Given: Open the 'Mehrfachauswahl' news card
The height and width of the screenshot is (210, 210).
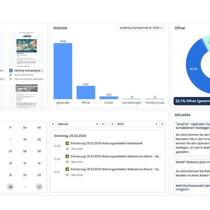Looking at the screenshot, I should pos(192,189).
